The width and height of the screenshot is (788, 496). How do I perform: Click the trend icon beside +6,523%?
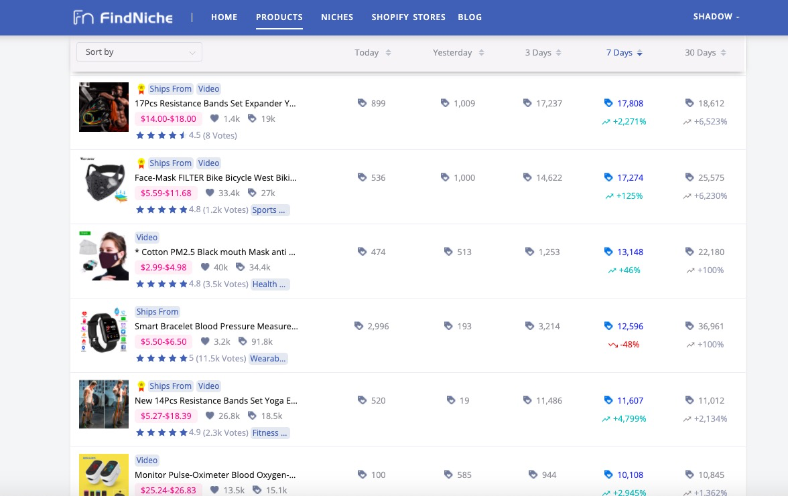[687, 122]
